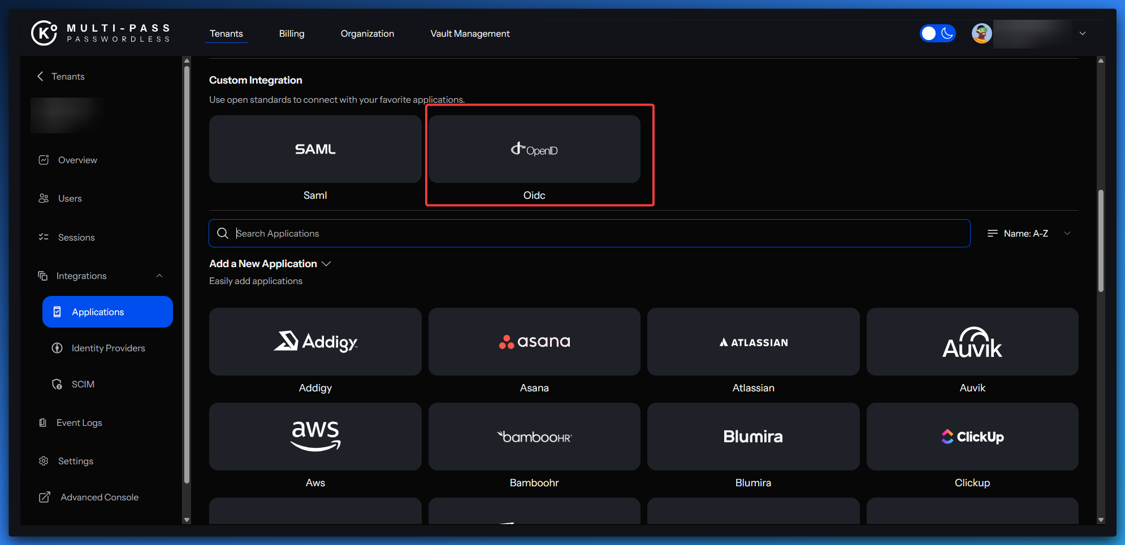Open Sessions from the sidebar
Screen dimensions: 1125x545
click(x=76, y=237)
